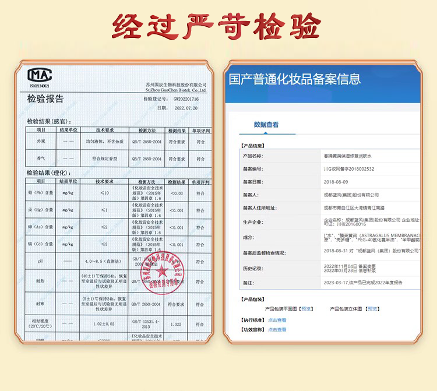Select the 1.022 relative density result
The image size is (437, 391).
point(176,325)
